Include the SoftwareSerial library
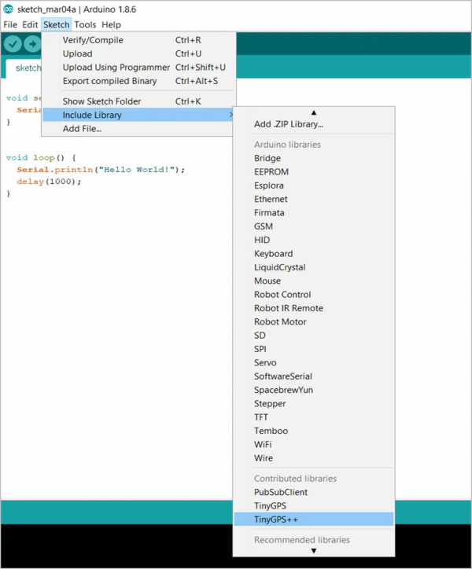The image size is (472, 569). pos(314,376)
